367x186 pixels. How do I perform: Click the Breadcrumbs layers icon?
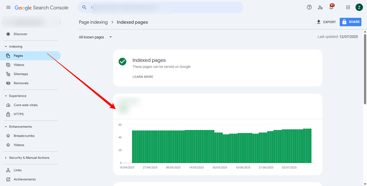(8, 136)
